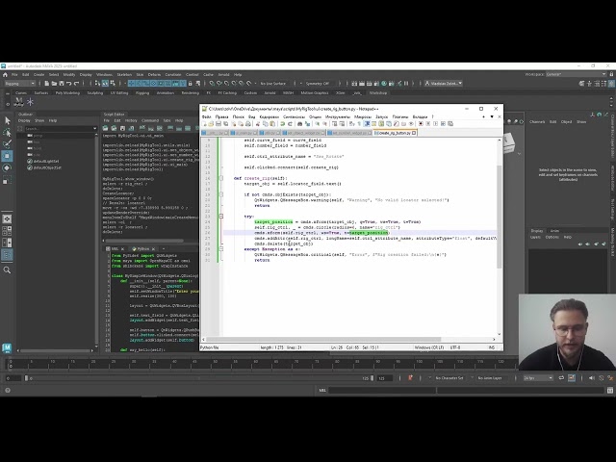Click the red record macro icon in Notepad++
This screenshot has width=616, height=462.
tap(421, 124)
